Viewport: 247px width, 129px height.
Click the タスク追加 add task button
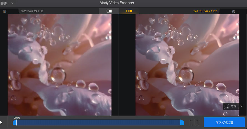point(224,122)
